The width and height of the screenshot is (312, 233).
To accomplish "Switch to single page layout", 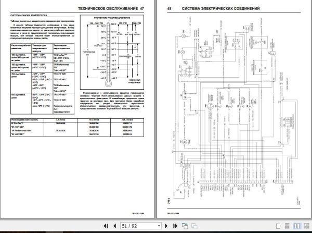I will (278, 226).
